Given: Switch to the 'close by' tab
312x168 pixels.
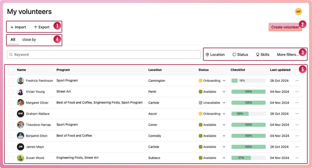Looking at the screenshot, I should [29, 40].
